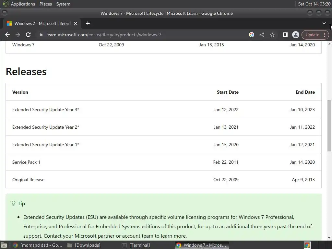View site information via lock icon

(41, 35)
